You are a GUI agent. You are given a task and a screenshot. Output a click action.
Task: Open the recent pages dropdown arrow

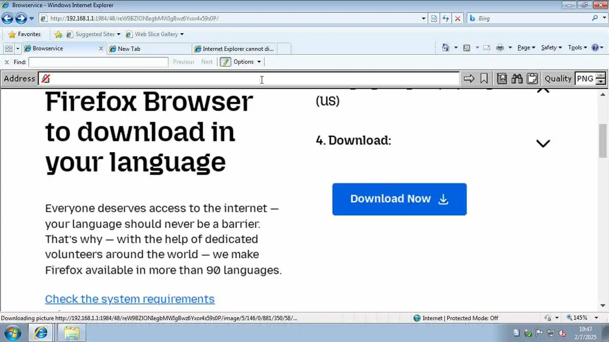coord(31,19)
